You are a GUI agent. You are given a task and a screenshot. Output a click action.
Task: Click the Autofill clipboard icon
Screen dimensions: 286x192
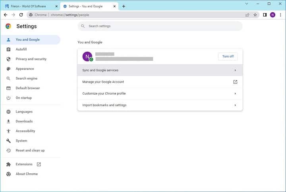(8, 49)
